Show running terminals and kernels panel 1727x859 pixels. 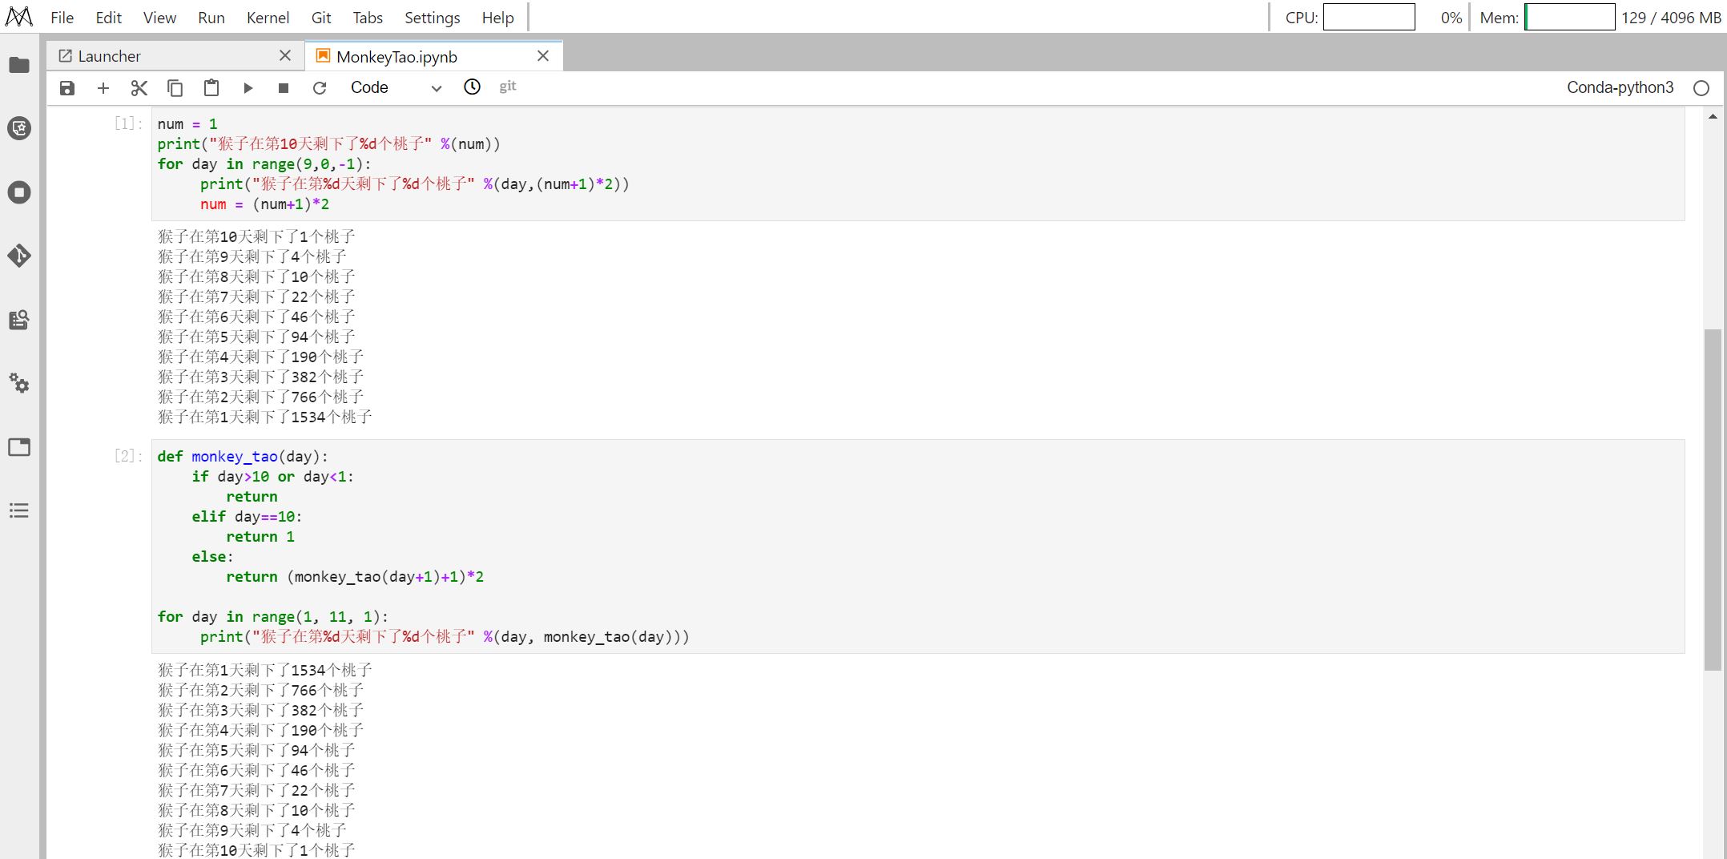[x=19, y=192]
